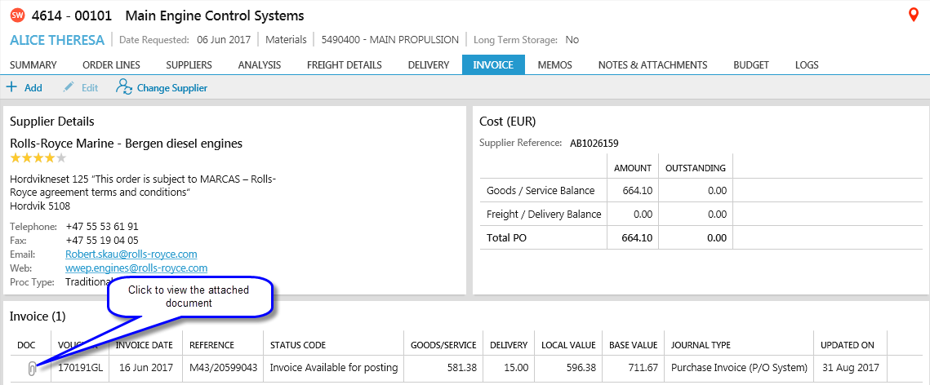Click the paperclip attachment icon in invoice row
930x385 pixels.
point(32,369)
